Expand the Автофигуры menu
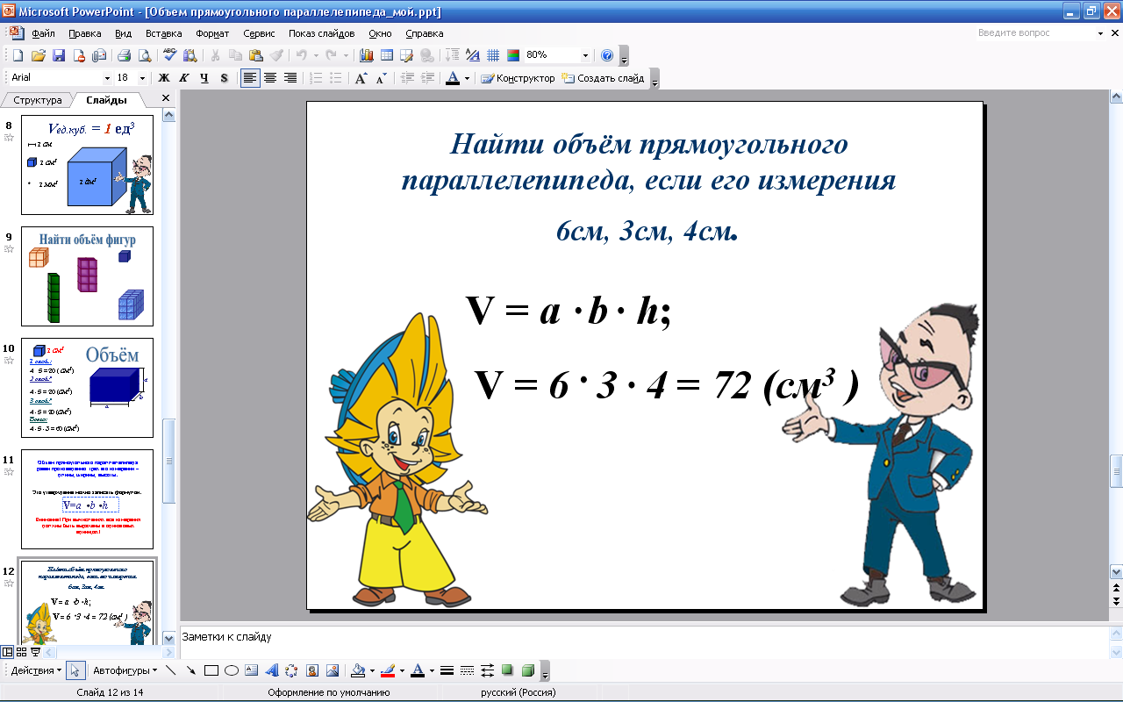 click(x=125, y=670)
